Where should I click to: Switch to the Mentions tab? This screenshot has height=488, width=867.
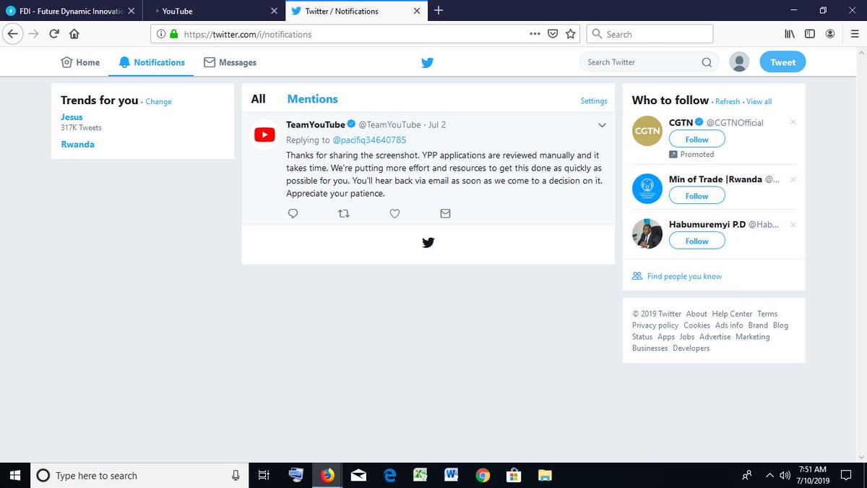pyautogui.click(x=312, y=99)
